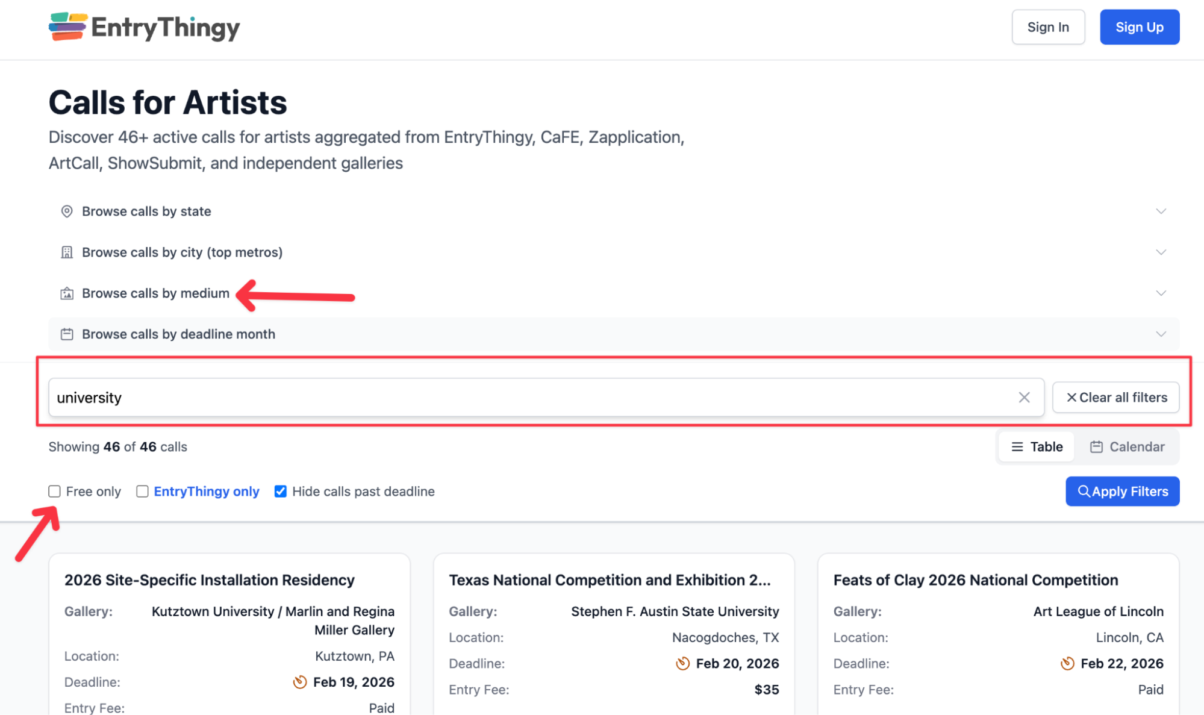Clear the search field with the X icon
Image resolution: width=1204 pixels, height=715 pixels.
(x=1024, y=398)
